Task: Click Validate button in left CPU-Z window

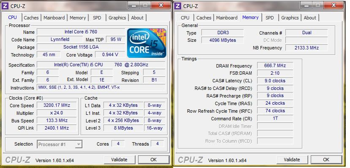Action: (x=119, y=160)
